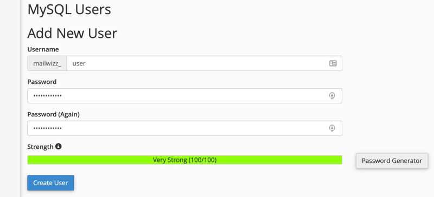Click the 'MySQL Users' section heading
This screenshot has height=197, width=434.
coord(69,9)
